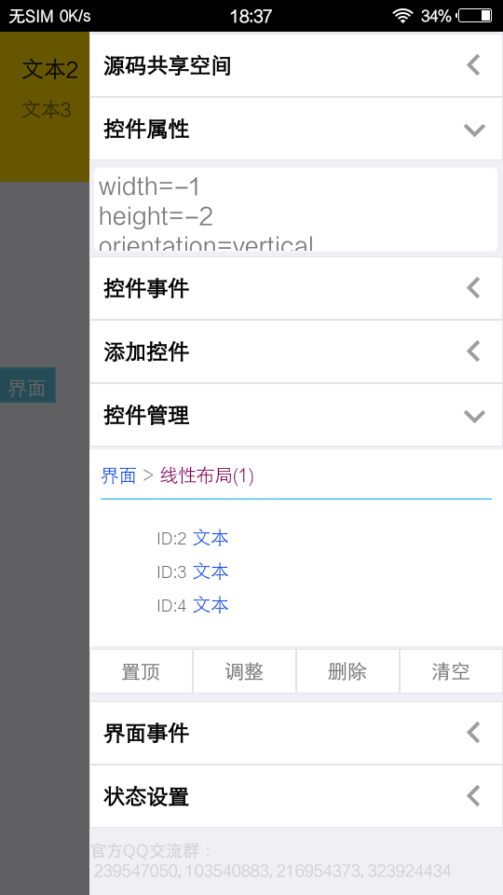Collapse the 控件管理 section chevron

474,416
